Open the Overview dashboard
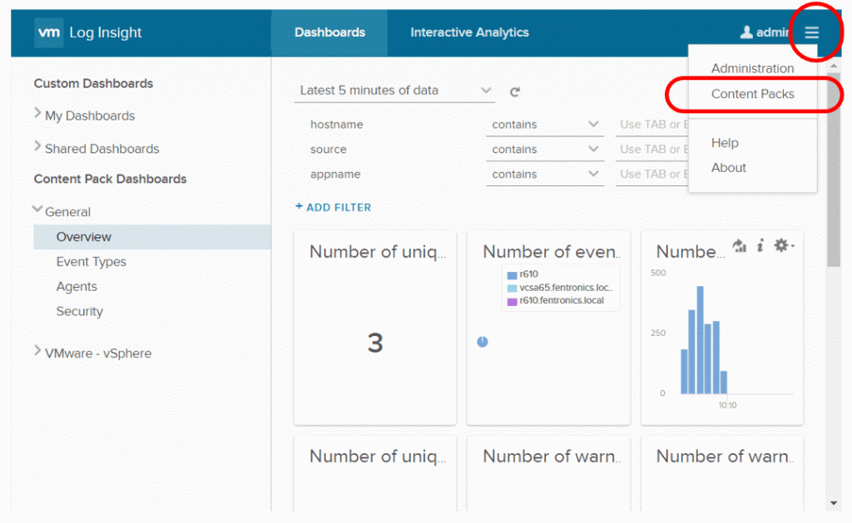 (x=152, y=237)
